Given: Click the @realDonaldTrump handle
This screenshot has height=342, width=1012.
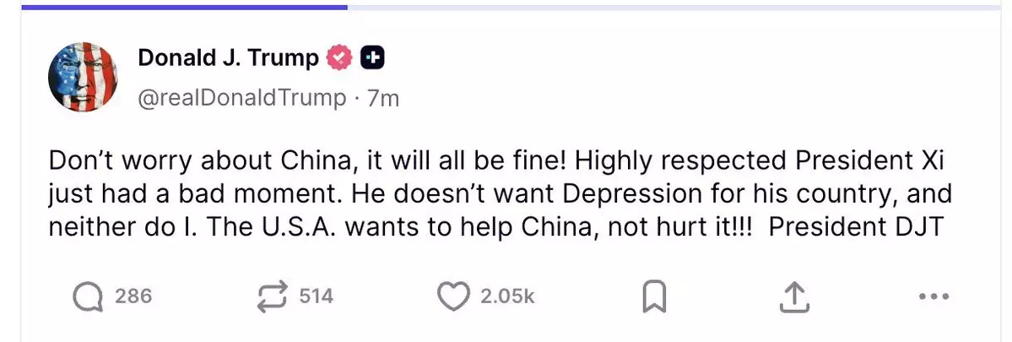Looking at the screenshot, I should (x=241, y=98).
